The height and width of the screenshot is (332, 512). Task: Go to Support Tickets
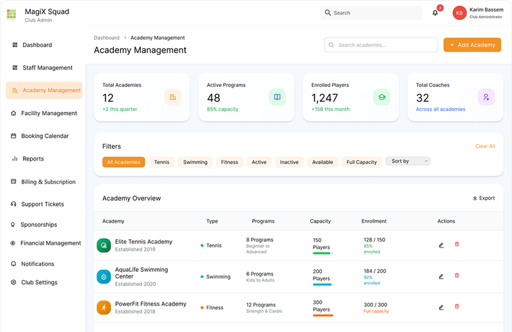coord(38,204)
